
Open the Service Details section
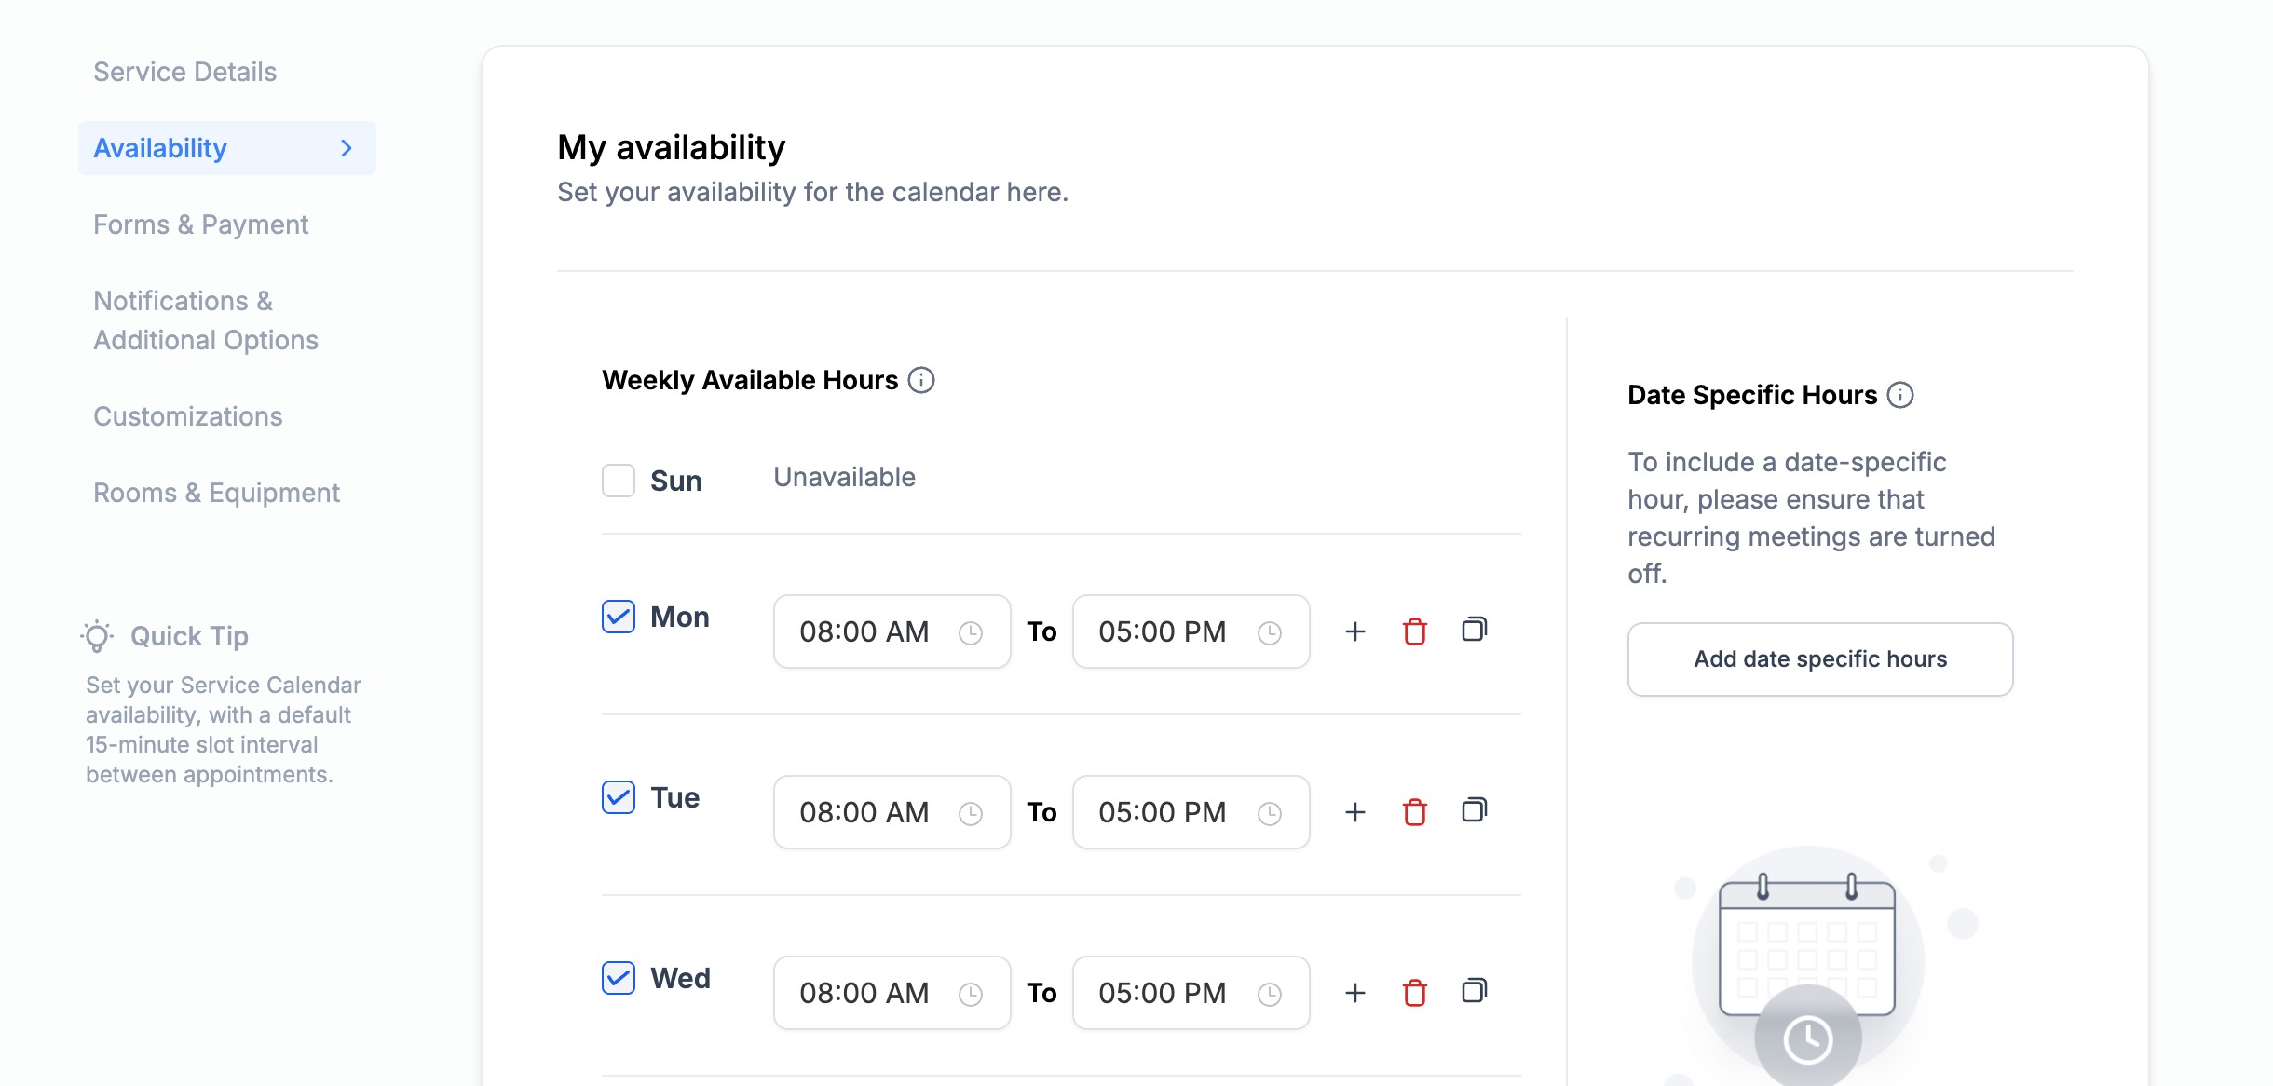point(184,72)
